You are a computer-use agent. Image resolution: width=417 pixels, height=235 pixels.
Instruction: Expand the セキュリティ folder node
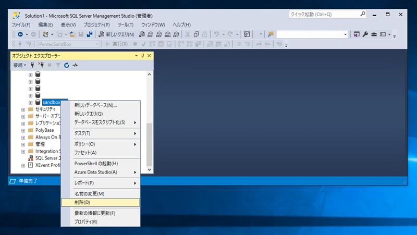[23, 109]
